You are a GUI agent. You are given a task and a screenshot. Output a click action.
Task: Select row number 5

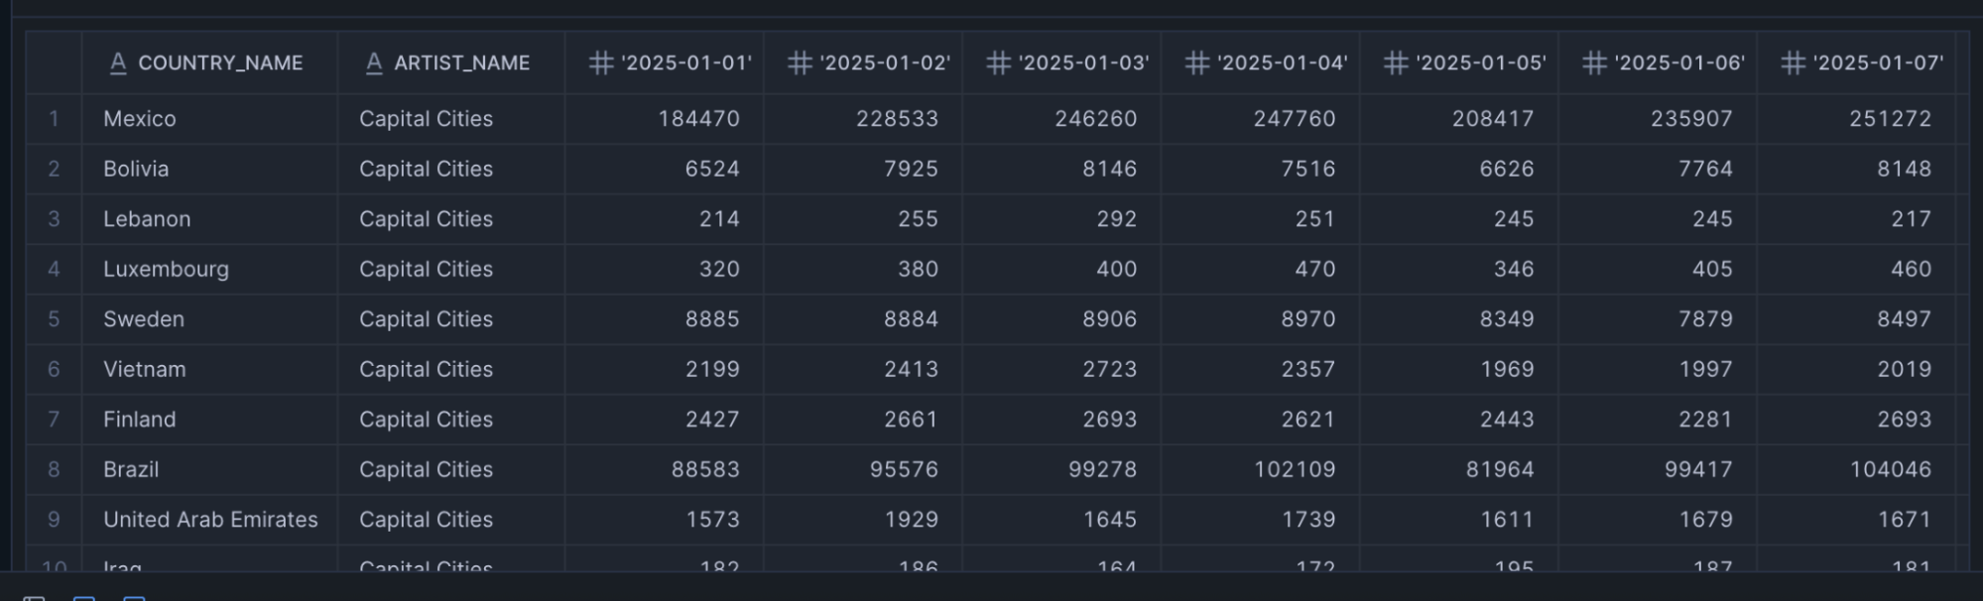click(x=54, y=319)
